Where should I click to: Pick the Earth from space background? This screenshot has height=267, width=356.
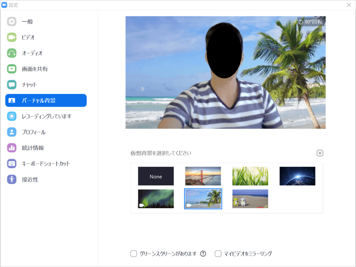tap(297, 176)
